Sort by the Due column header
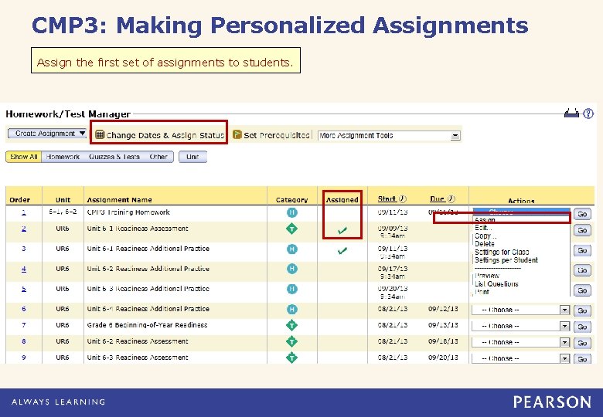Viewport: 603px width, 417px height. pos(438,198)
